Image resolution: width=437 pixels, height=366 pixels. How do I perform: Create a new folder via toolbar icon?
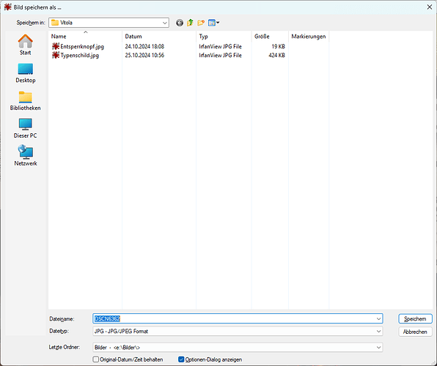tap(201, 23)
